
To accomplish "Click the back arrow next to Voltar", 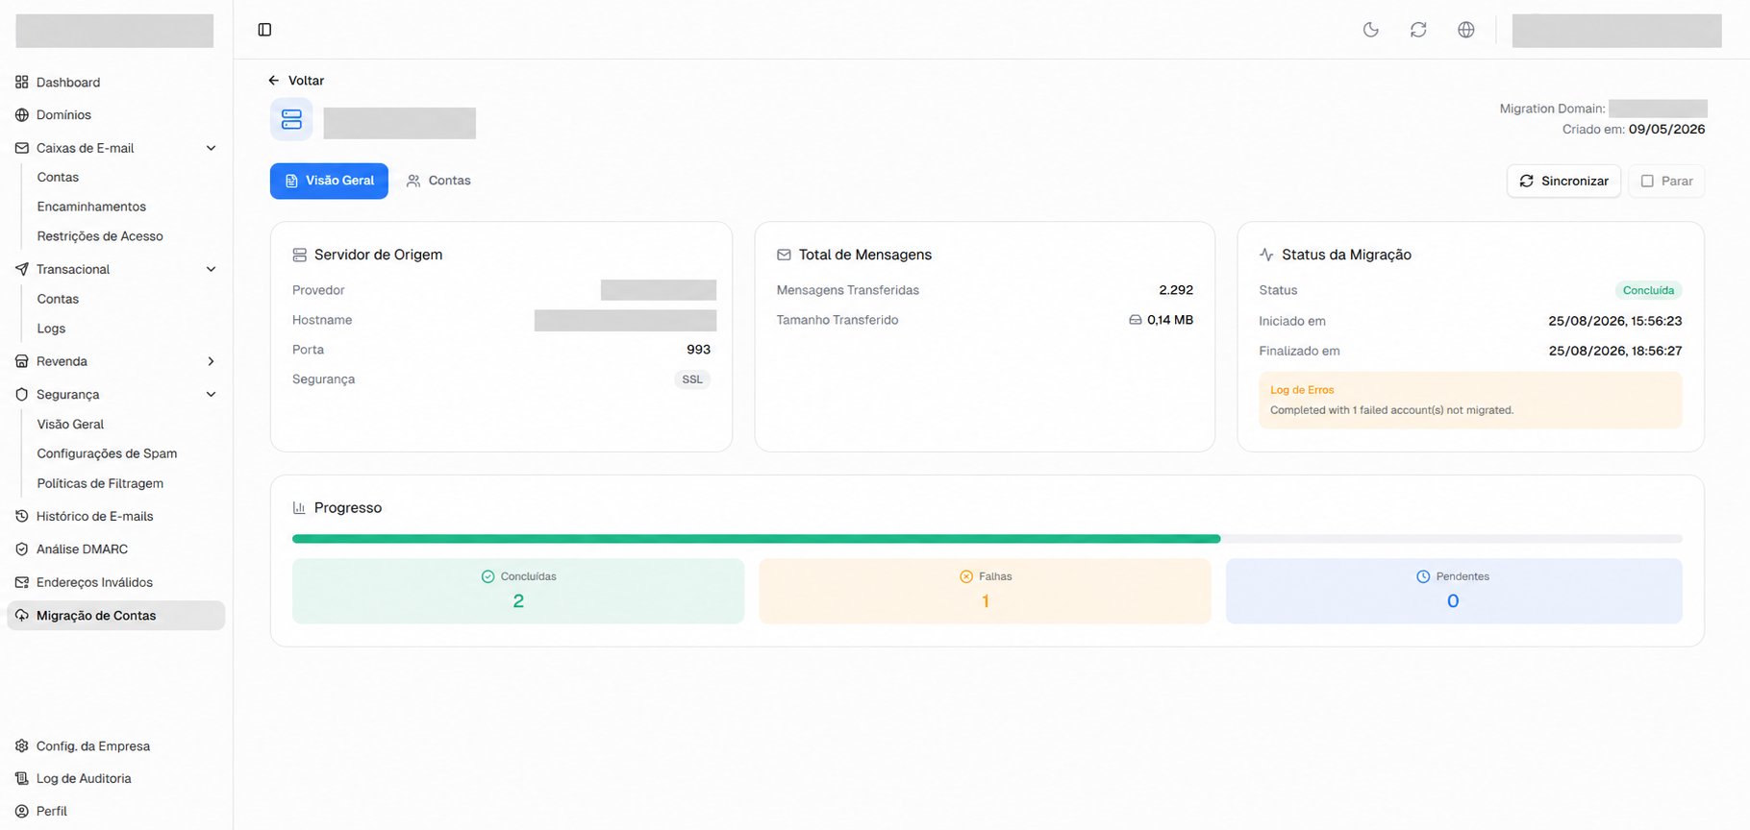I will (x=274, y=81).
